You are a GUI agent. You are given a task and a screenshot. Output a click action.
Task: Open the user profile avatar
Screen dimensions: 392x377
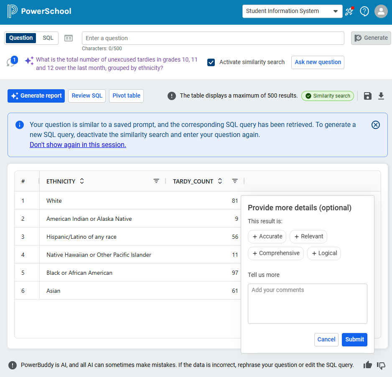point(381,11)
